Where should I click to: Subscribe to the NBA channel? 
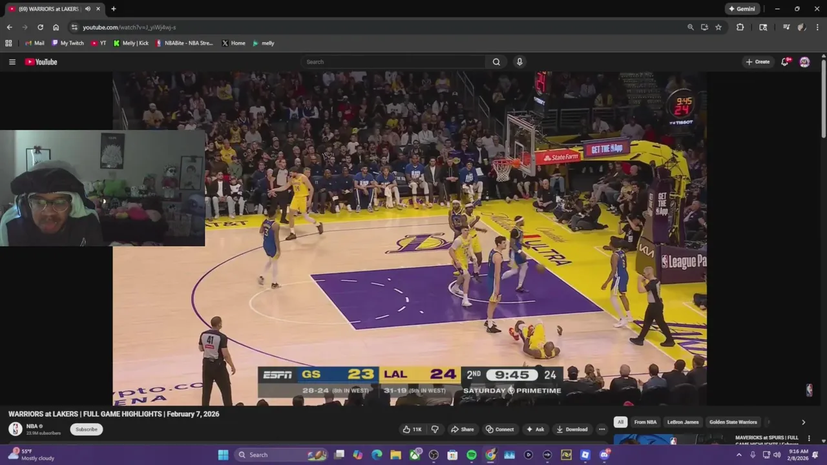pos(86,429)
